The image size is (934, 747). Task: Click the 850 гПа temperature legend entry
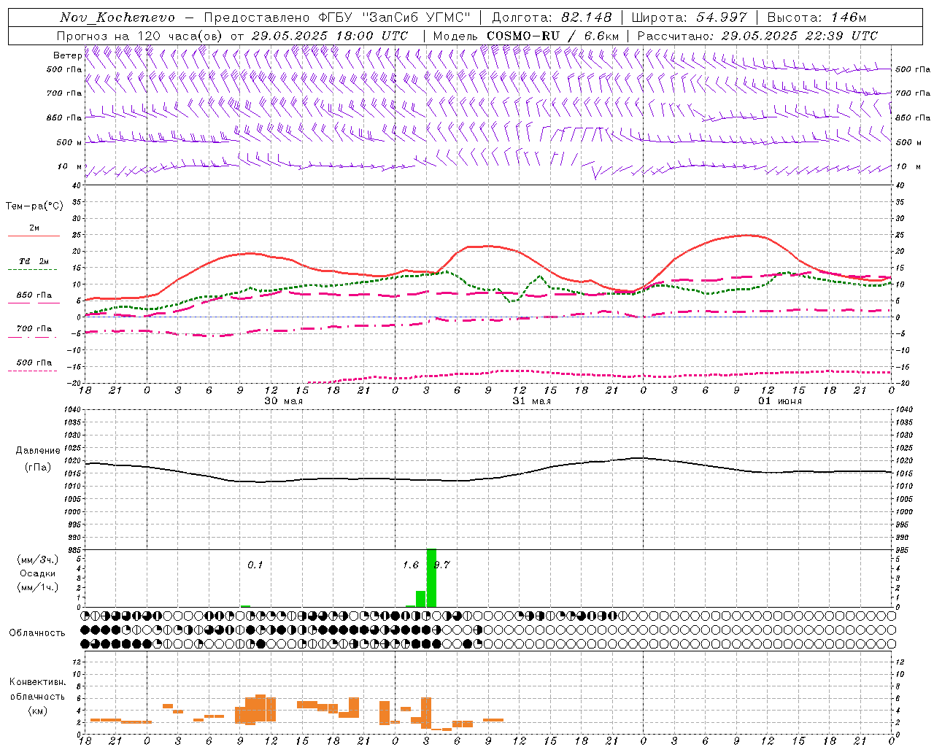(x=34, y=295)
